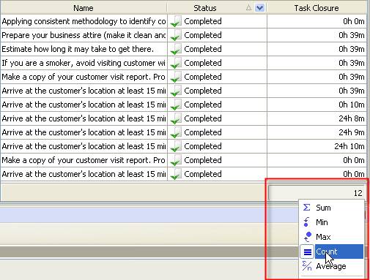Click the Status column header label

coord(205,8)
